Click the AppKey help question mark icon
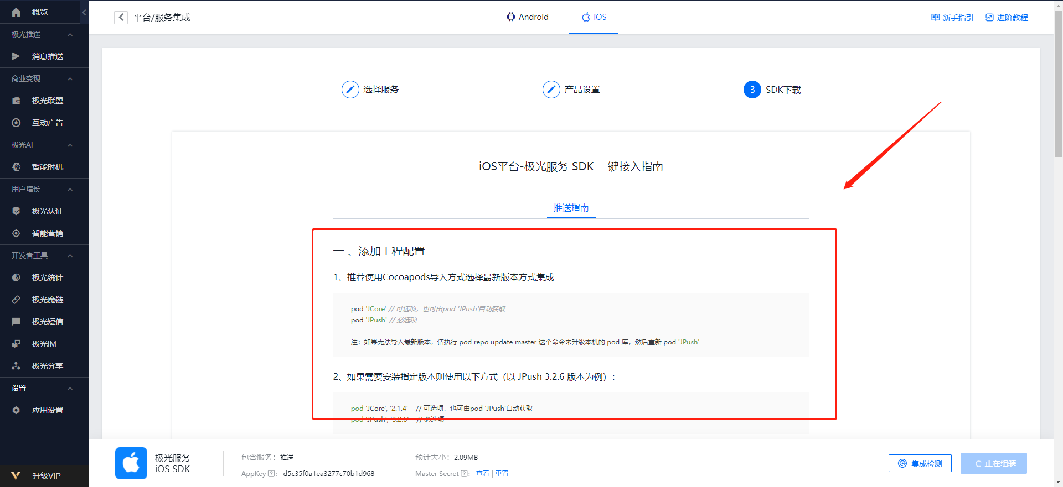The image size is (1063, 487). pyautogui.click(x=271, y=473)
